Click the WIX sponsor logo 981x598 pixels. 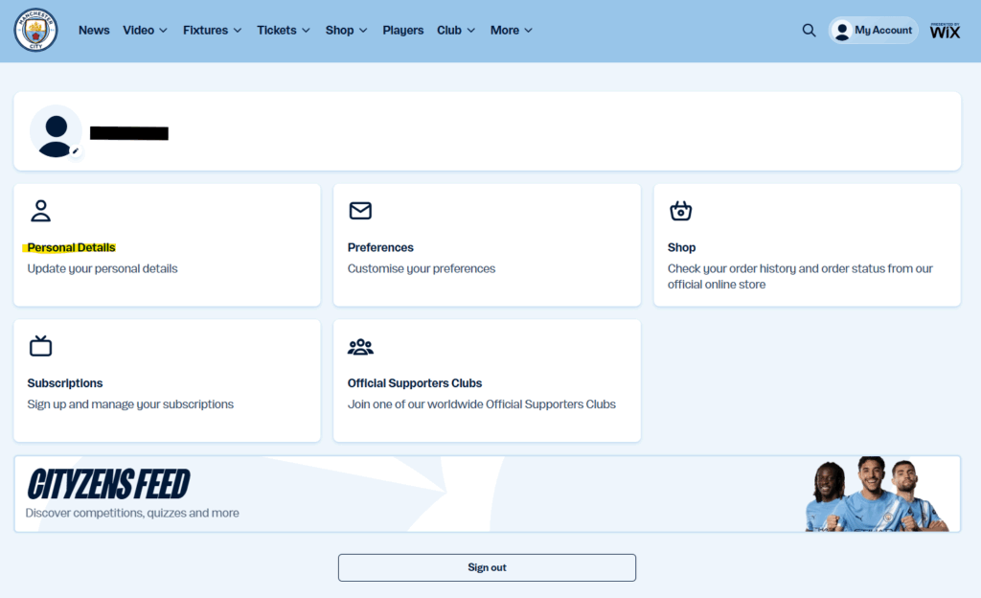click(945, 31)
